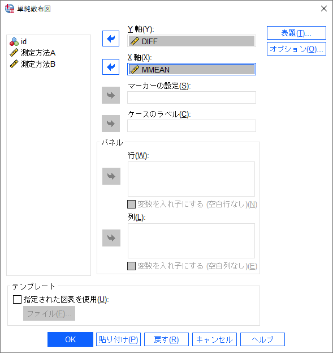Select the DIFF variable in Y軸 field
333x353 pixels.
coord(192,41)
